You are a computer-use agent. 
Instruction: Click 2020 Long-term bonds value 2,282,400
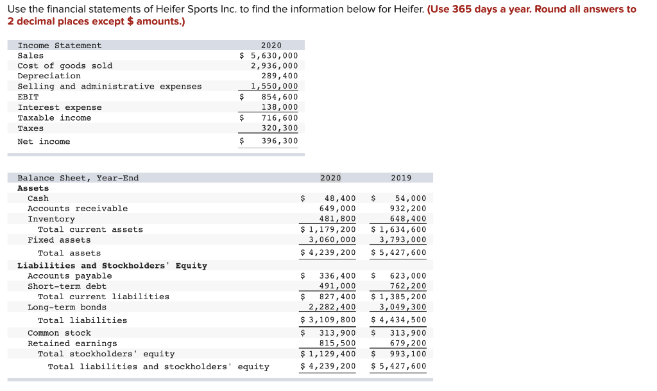[x=332, y=307]
